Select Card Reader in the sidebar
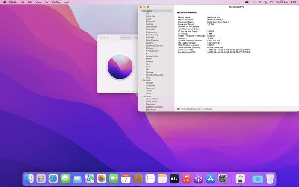This screenshot has height=187, width=299. (152, 27)
